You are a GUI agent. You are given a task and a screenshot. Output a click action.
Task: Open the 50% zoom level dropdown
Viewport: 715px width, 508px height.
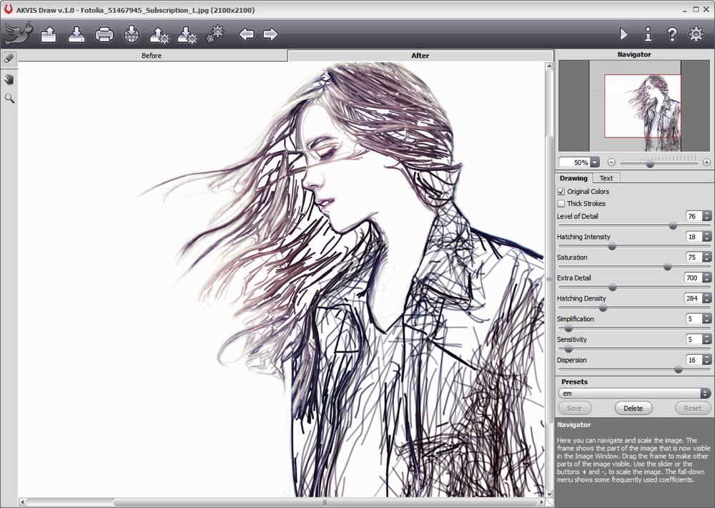595,162
